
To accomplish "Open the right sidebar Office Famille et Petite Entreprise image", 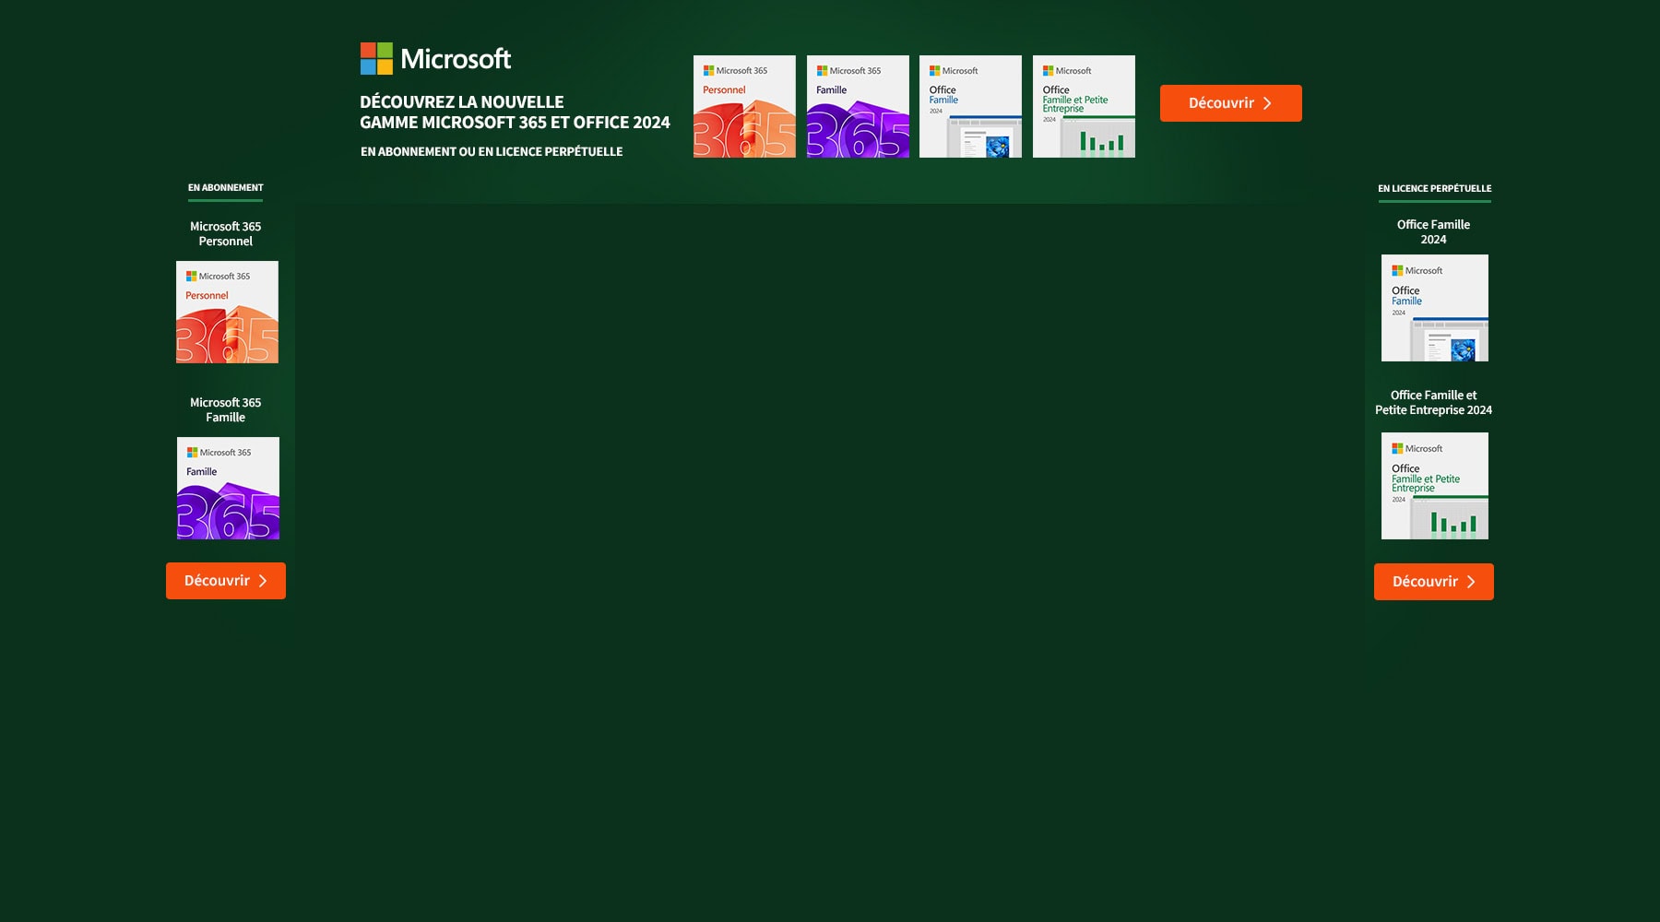I will tap(1434, 486).
